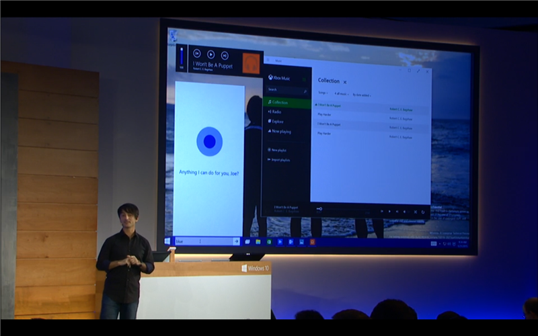Image resolution: width=538 pixels, height=336 pixels.
Task: Click the x beside the Collection heading
Action: (345, 82)
